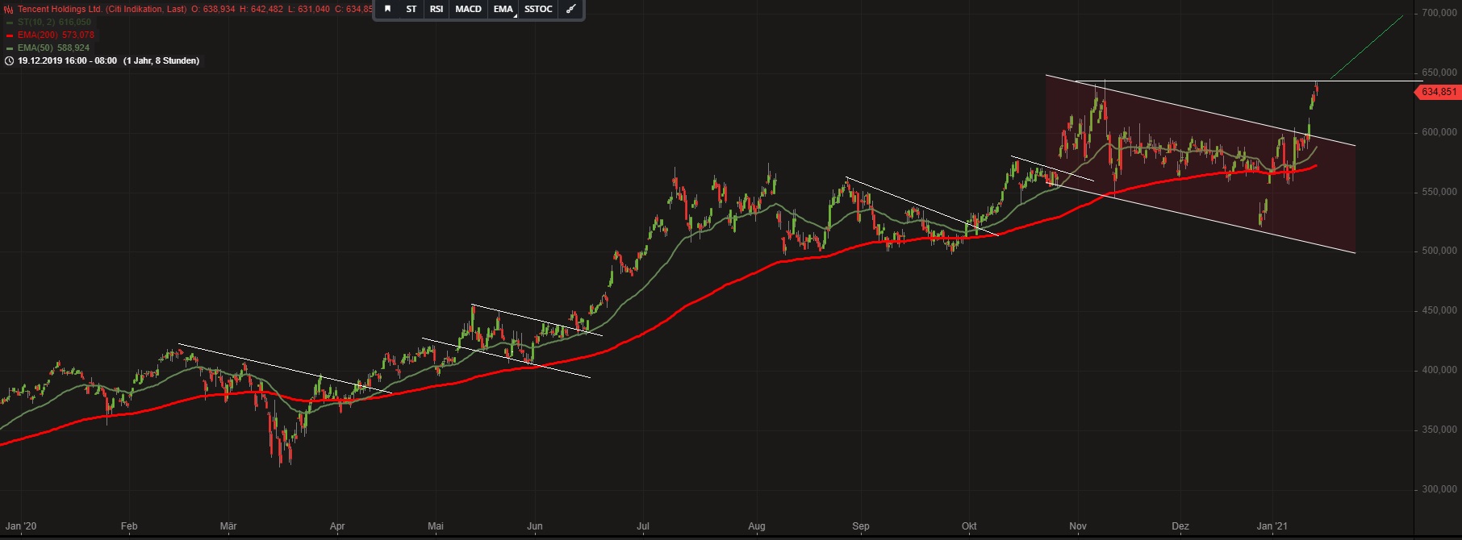Enable the MACD indicator
This screenshot has width=1462, height=540.
(x=468, y=9)
